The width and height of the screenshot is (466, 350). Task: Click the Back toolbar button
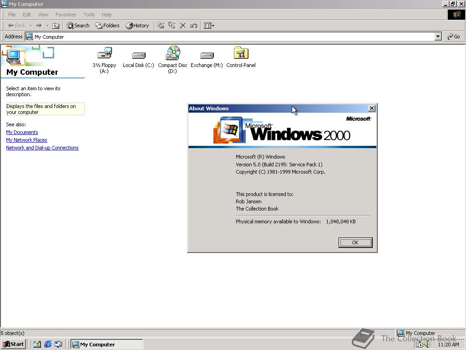pos(17,26)
